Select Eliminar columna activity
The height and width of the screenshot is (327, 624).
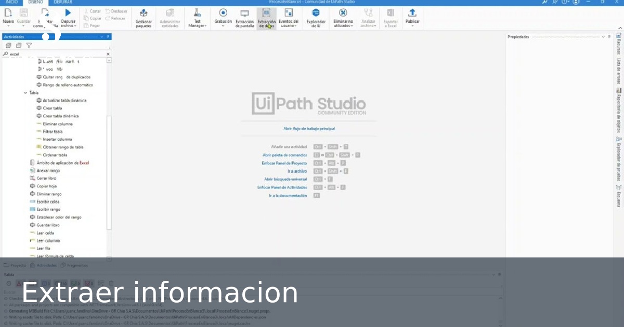pyautogui.click(x=54, y=124)
